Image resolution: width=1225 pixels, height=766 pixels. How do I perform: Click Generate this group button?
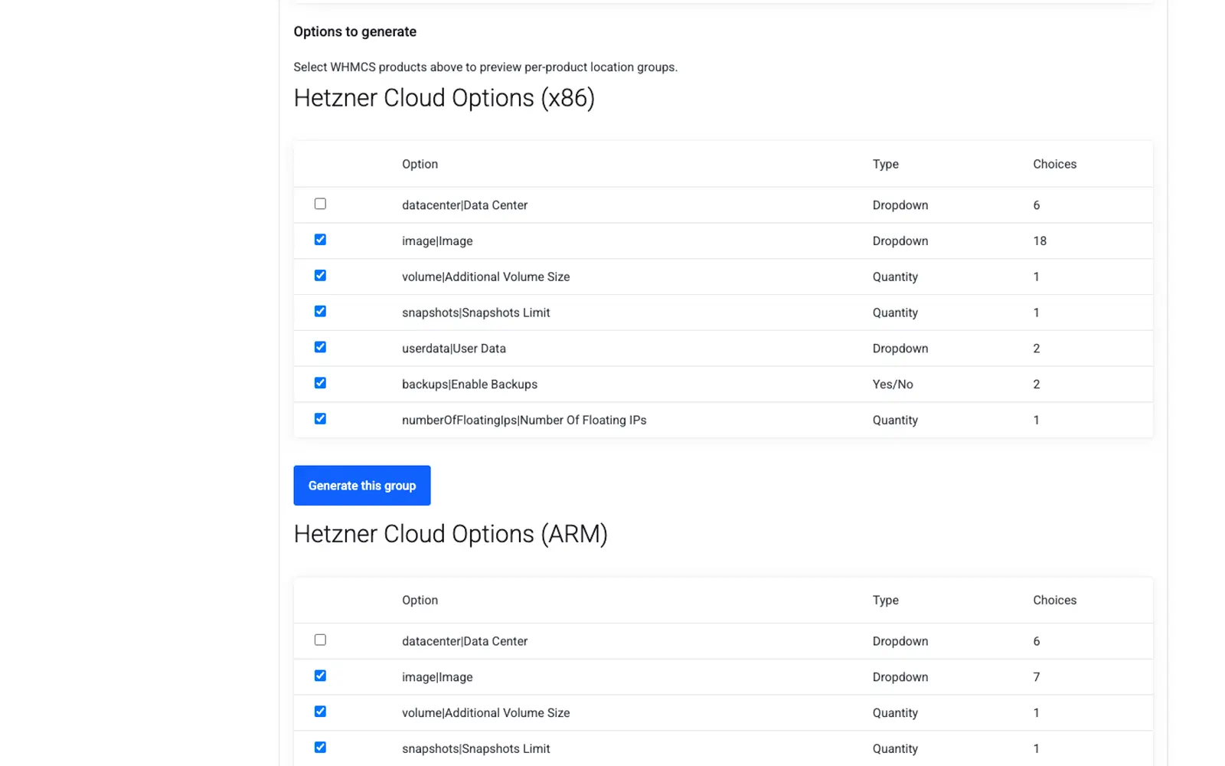click(362, 486)
